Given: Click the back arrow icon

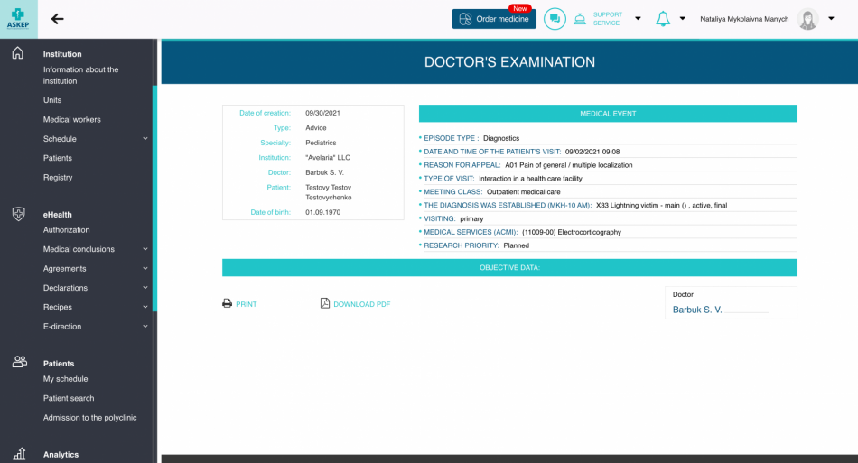Looking at the screenshot, I should [58, 19].
